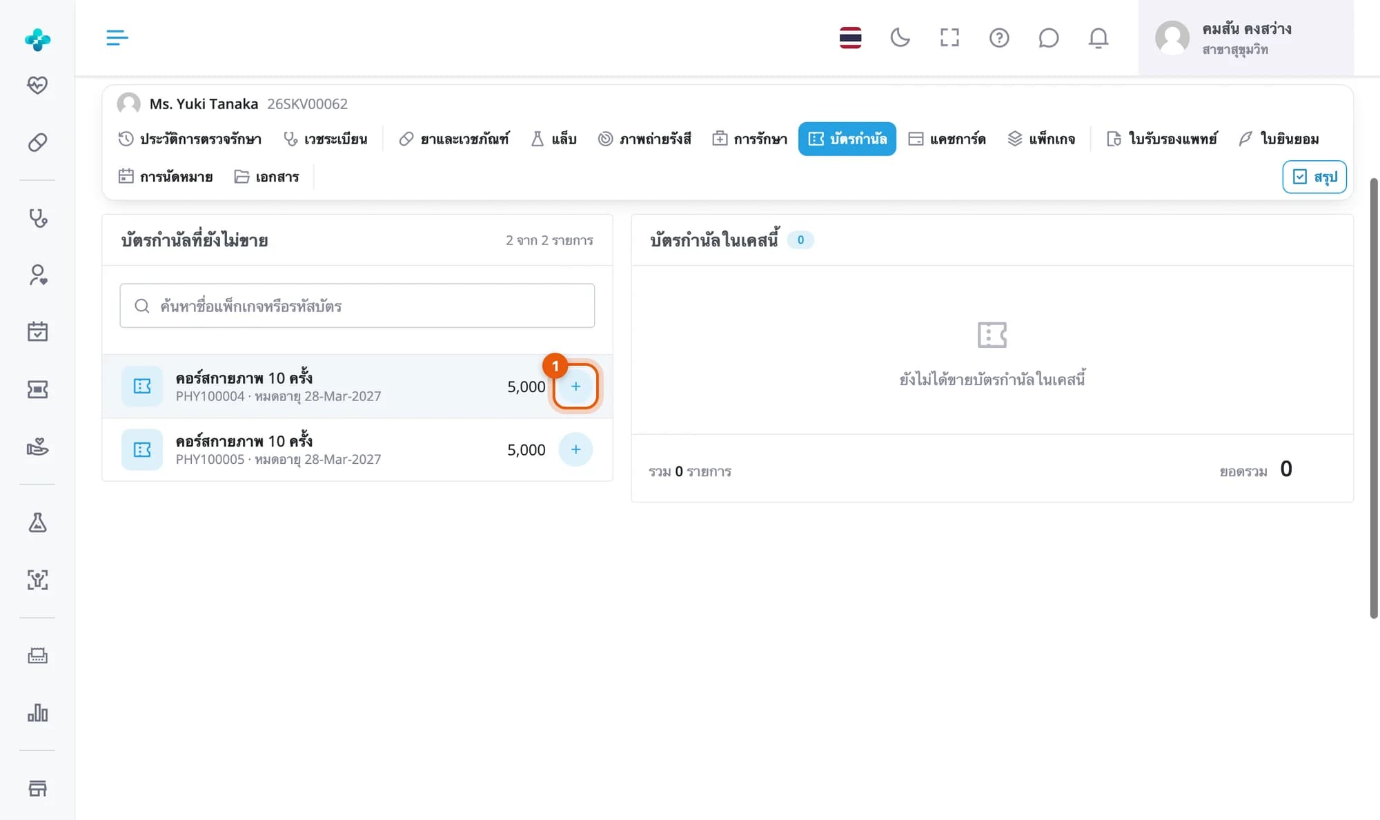Change language via Thai flag icon
1380x820 pixels.
tap(850, 37)
